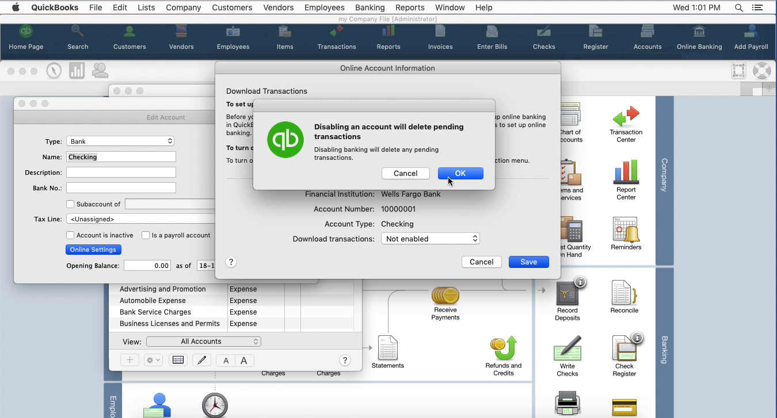
Task: Open Download transactions dropdown
Action: (431, 239)
